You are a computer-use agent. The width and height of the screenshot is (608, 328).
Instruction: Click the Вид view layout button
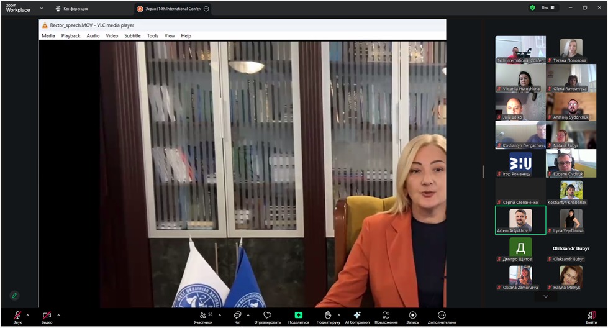(549, 8)
